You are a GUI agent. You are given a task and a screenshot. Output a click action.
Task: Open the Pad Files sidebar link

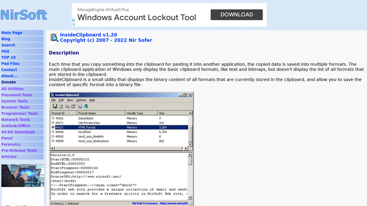click(10, 64)
